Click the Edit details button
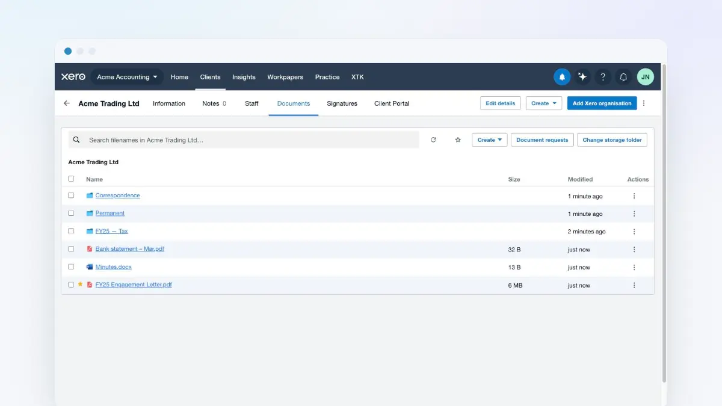 pyautogui.click(x=501, y=103)
